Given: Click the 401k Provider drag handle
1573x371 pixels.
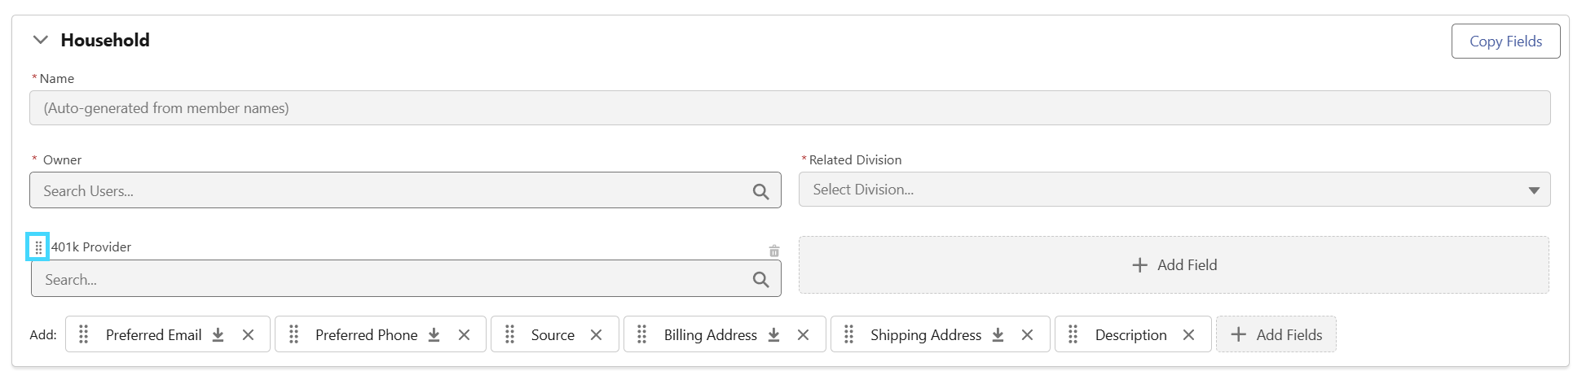Looking at the screenshot, I should 38,247.
